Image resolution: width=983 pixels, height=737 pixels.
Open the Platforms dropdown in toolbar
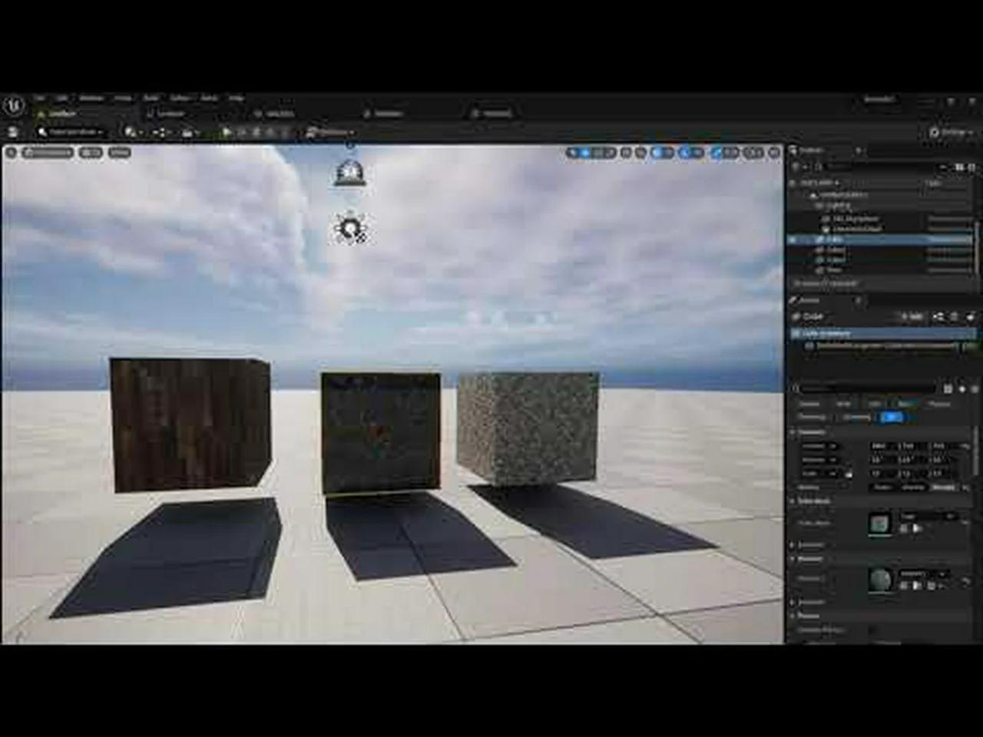331,133
